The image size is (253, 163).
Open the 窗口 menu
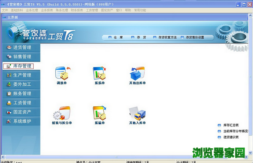[x=119, y=10]
